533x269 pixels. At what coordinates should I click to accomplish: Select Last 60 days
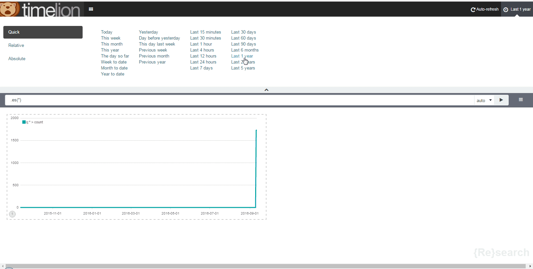point(244,38)
